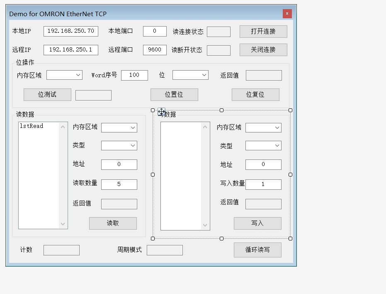The width and height of the screenshot is (386, 294).
Task: Click the 计数 label
Action: pos(26,250)
